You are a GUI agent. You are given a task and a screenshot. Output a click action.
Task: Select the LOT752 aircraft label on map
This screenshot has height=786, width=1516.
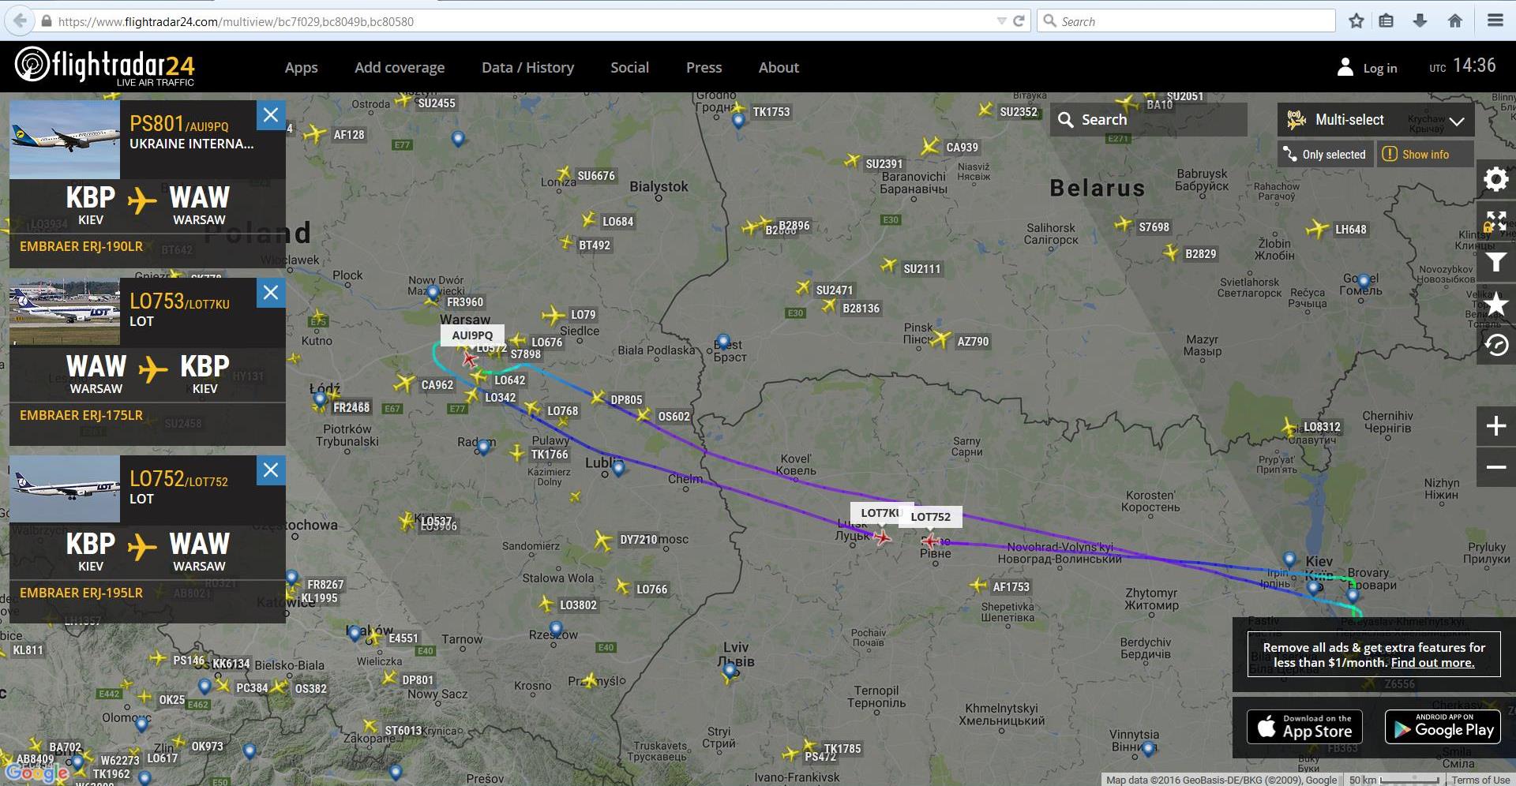[x=930, y=517]
